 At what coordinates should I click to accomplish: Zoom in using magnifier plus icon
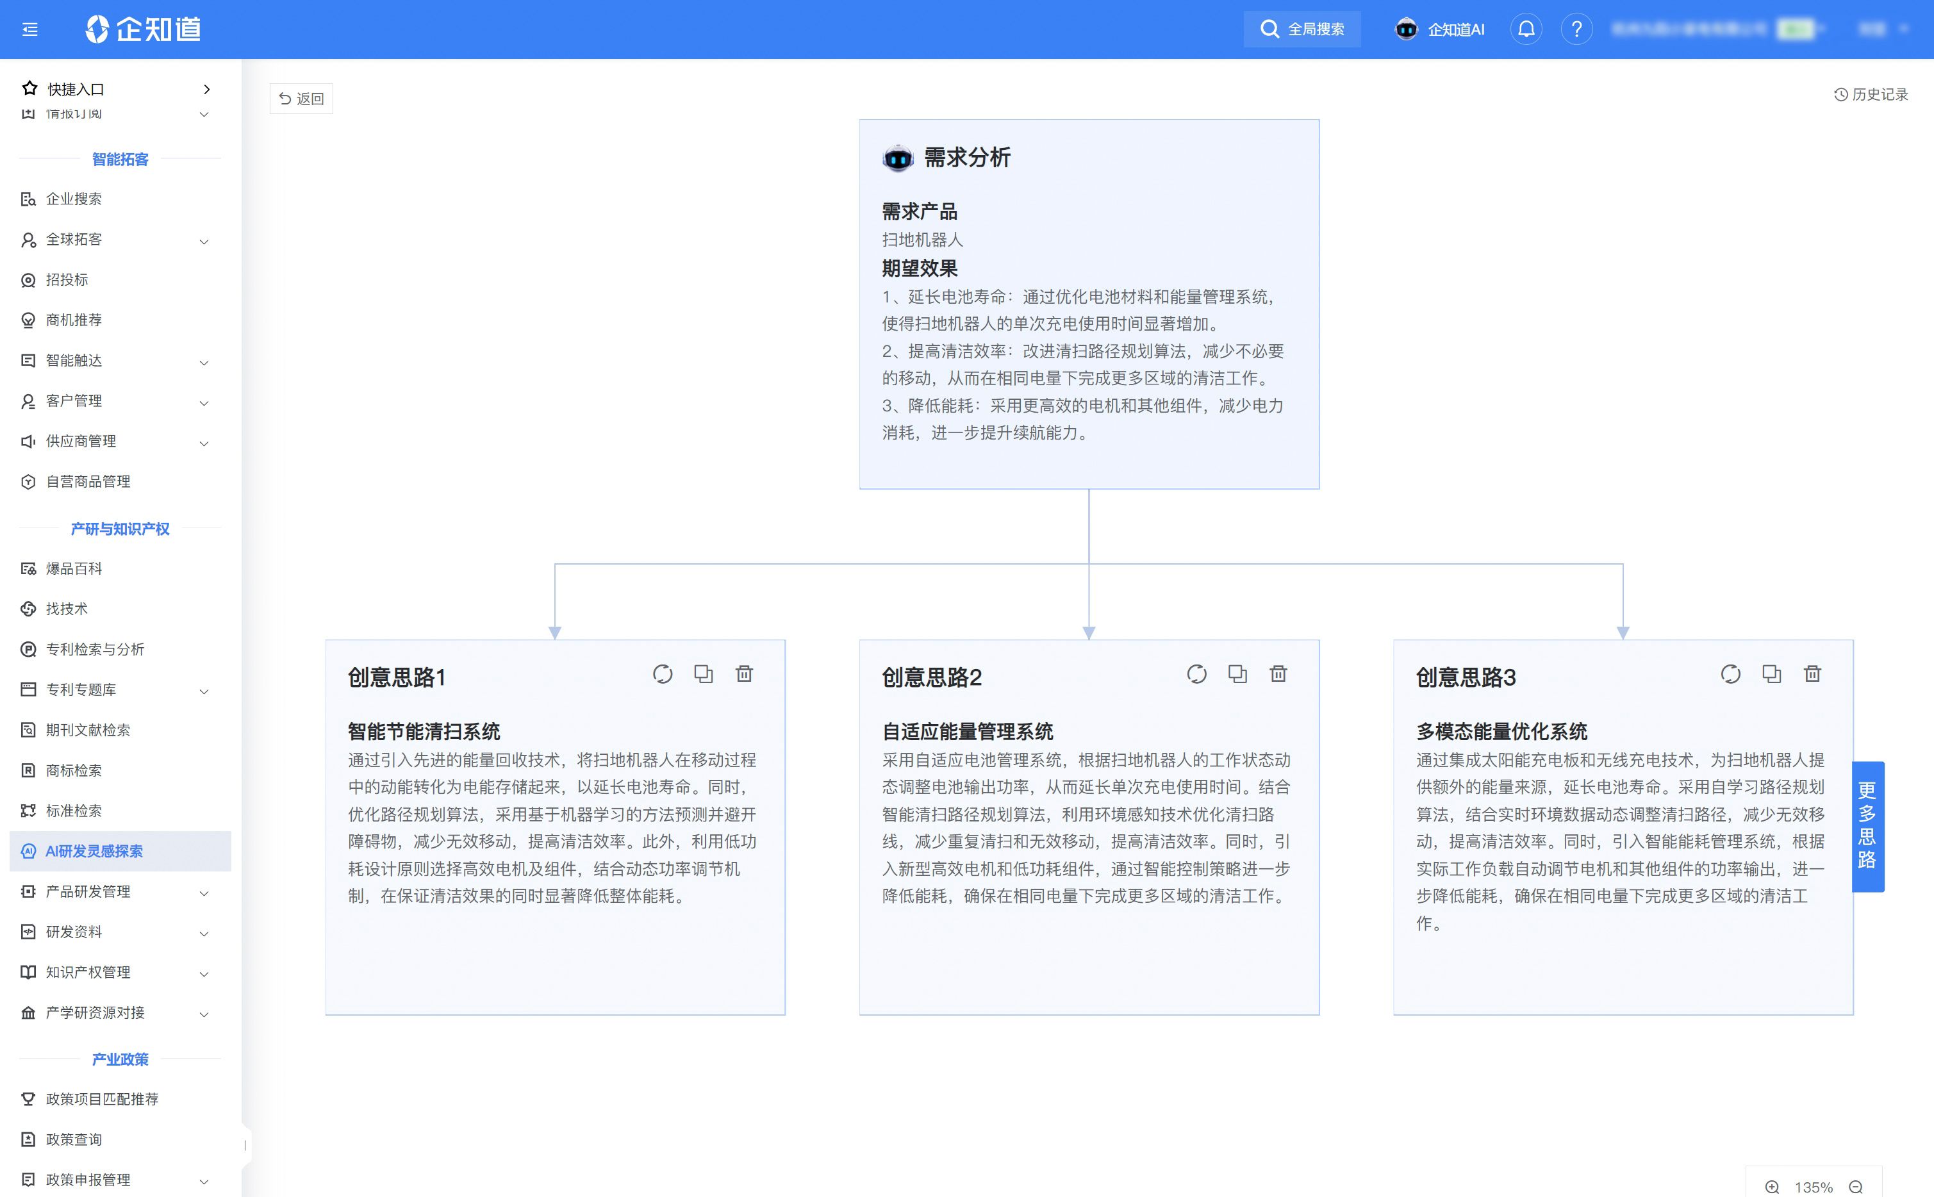click(1772, 1187)
